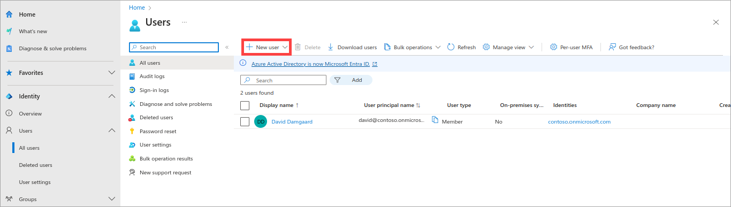Image resolution: width=731 pixels, height=207 pixels.
Task: Click the Company name column header
Action: point(656,105)
